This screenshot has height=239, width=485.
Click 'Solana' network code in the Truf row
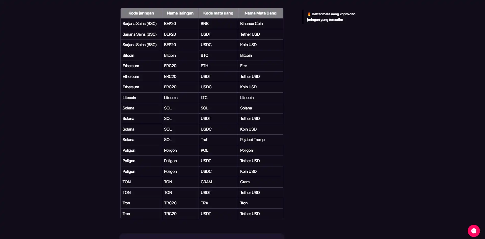click(x=141, y=140)
